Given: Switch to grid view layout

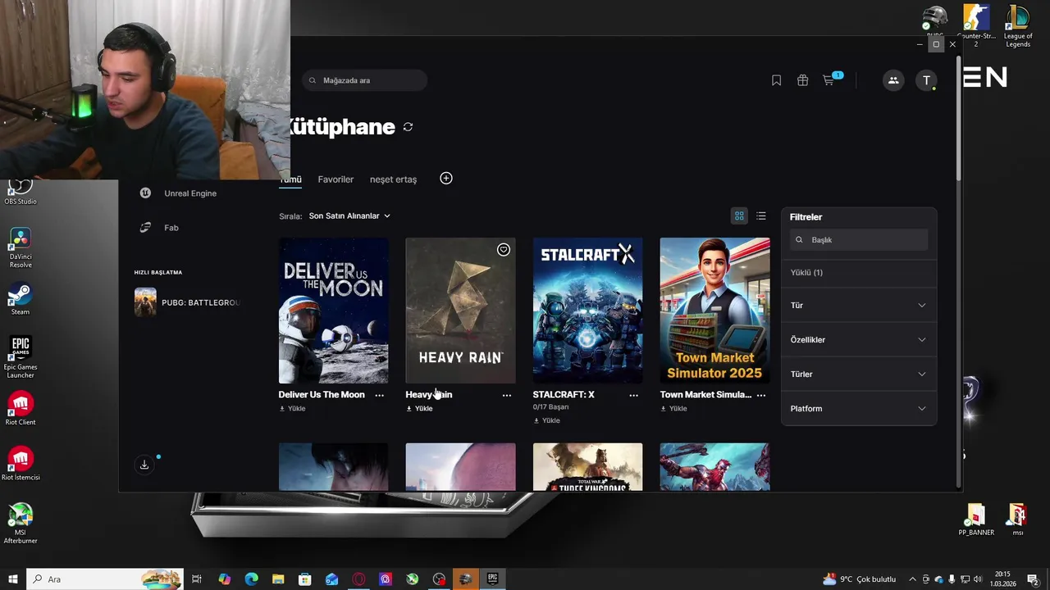Looking at the screenshot, I should point(739,216).
